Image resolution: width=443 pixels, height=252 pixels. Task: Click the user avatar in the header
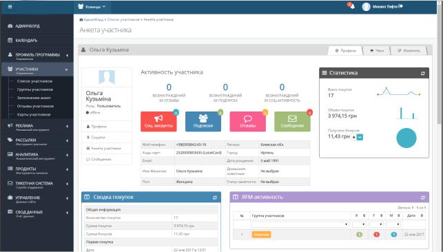click(x=366, y=6)
